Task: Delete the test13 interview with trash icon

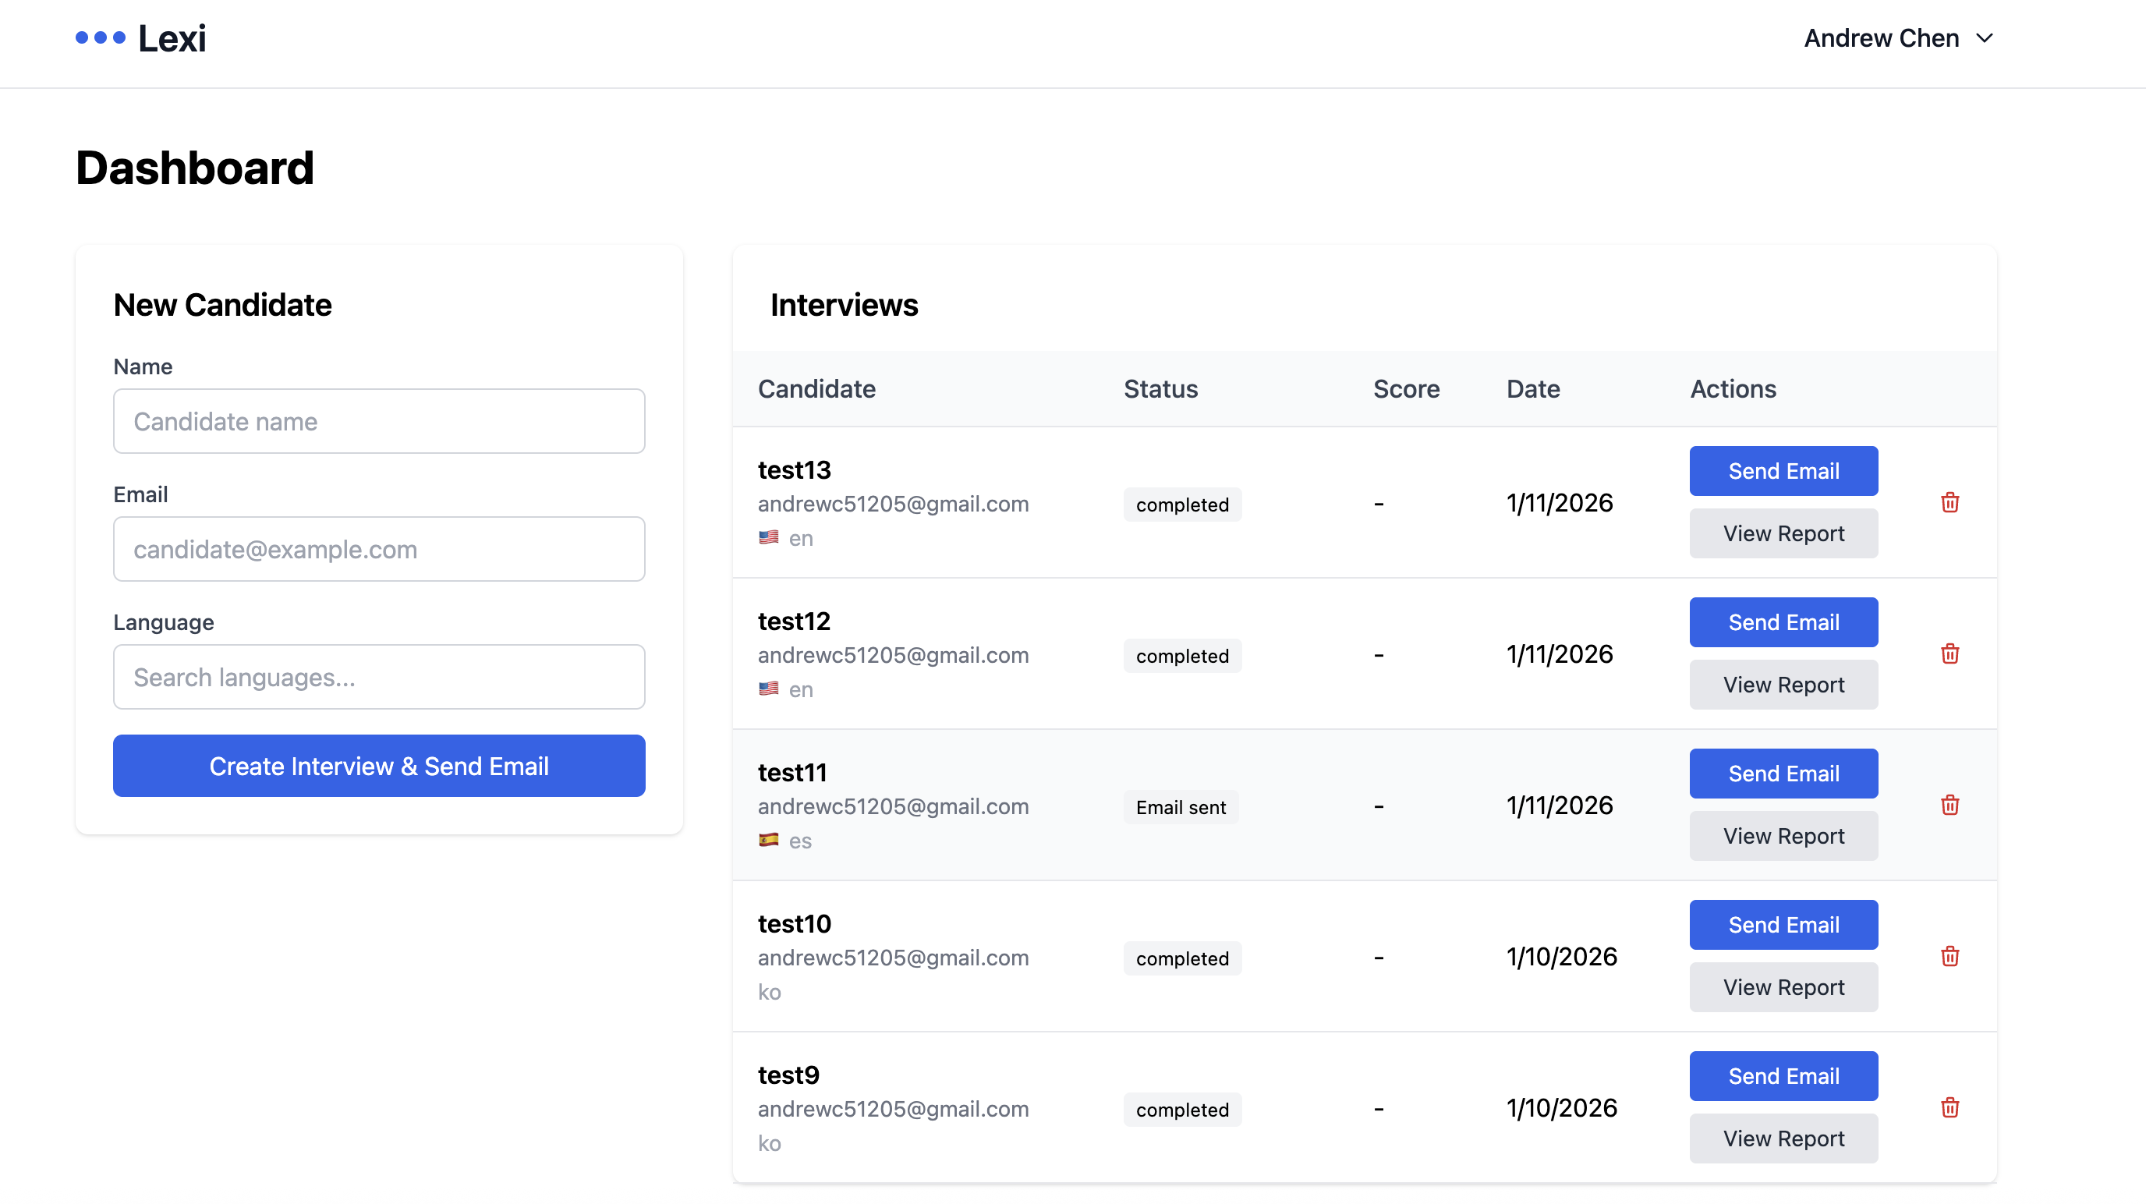Action: click(x=1949, y=502)
